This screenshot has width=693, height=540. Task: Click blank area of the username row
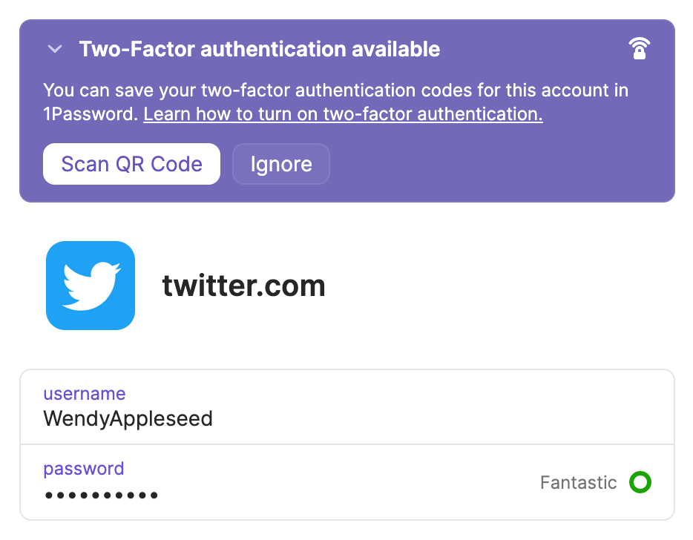[x=445, y=406]
